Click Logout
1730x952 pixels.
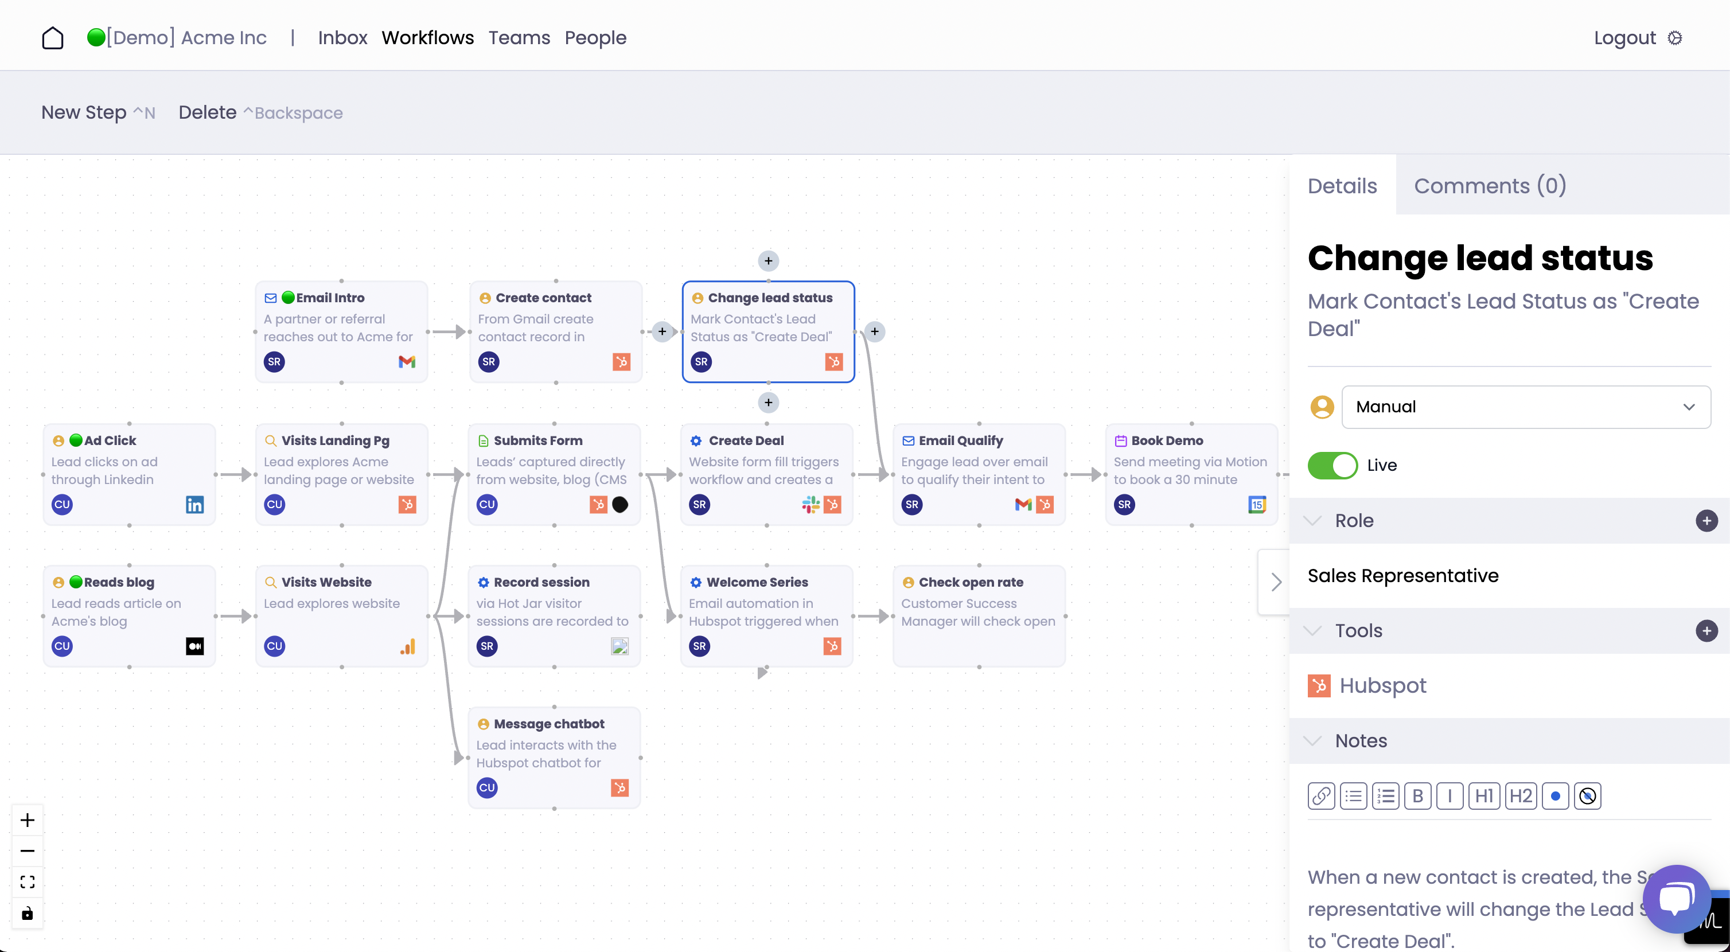click(1625, 38)
